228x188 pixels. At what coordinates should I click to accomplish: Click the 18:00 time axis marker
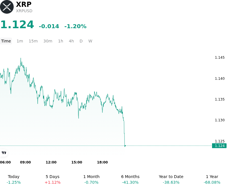[x=102, y=162]
